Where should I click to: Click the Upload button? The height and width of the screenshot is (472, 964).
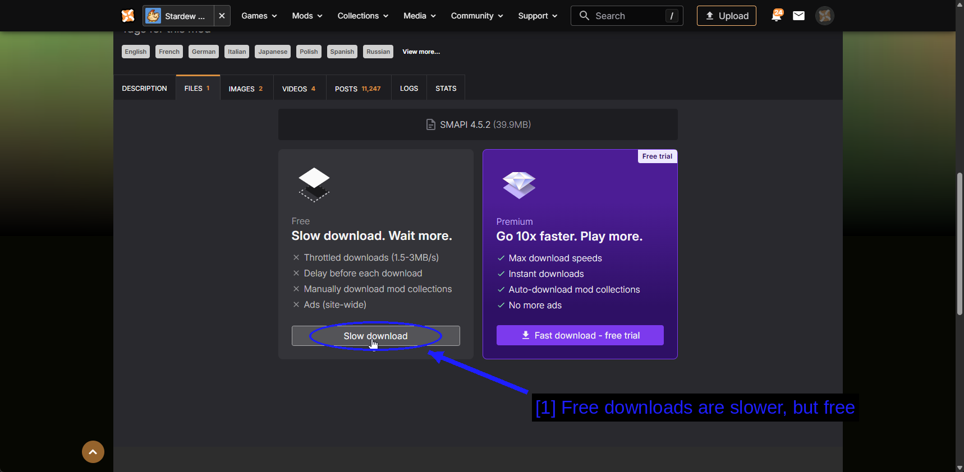(727, 16)
